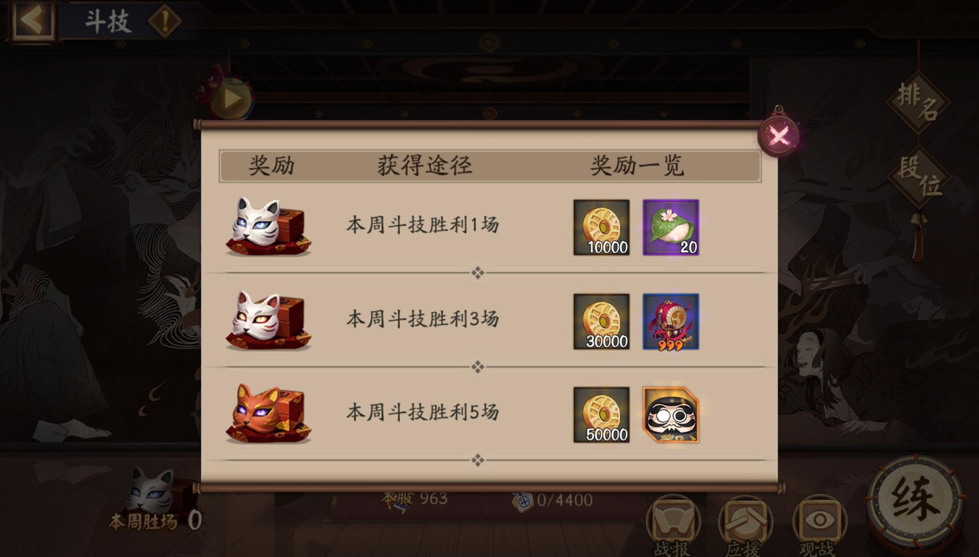This screenshot has height=557, width=979.
Task: Tap the 30000 gold coin reward
Action: pos(601,321)
